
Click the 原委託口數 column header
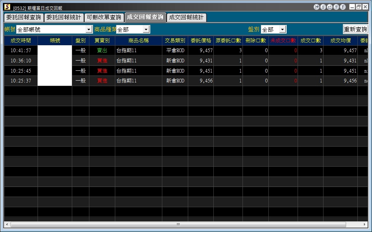point(228,40)
